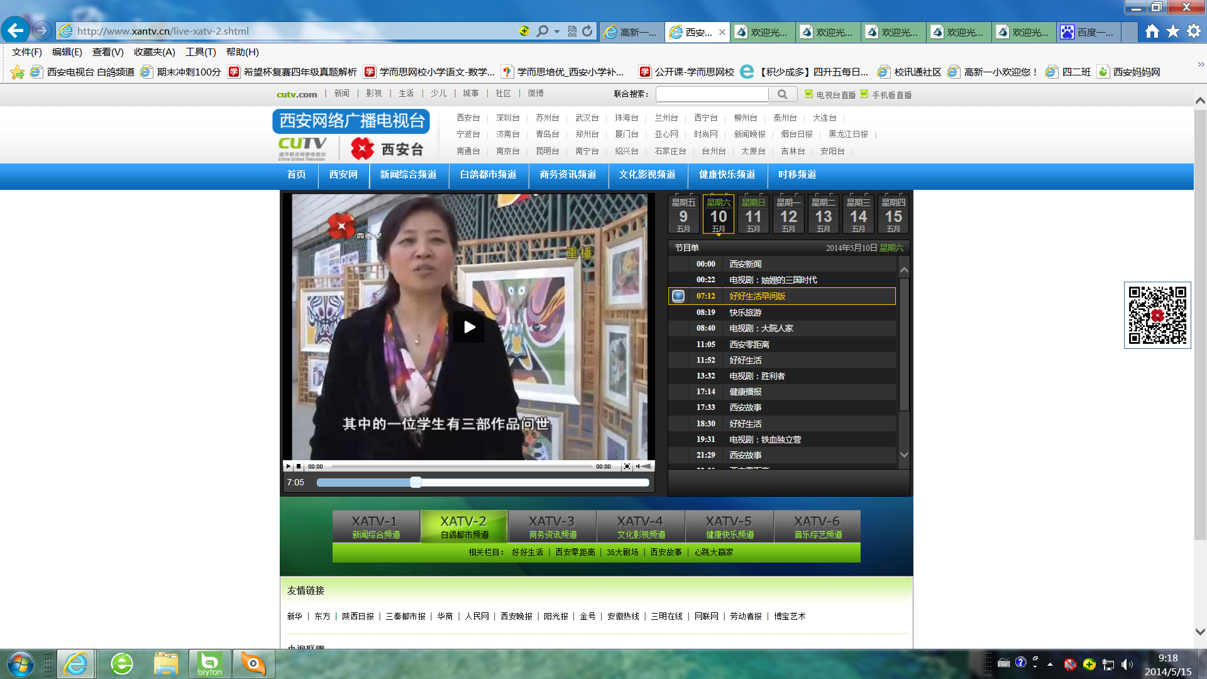Screen dimensions: 1207x679
Task: Open the Windows Start button
Action: pyautogui.click(x=21, y=664)
